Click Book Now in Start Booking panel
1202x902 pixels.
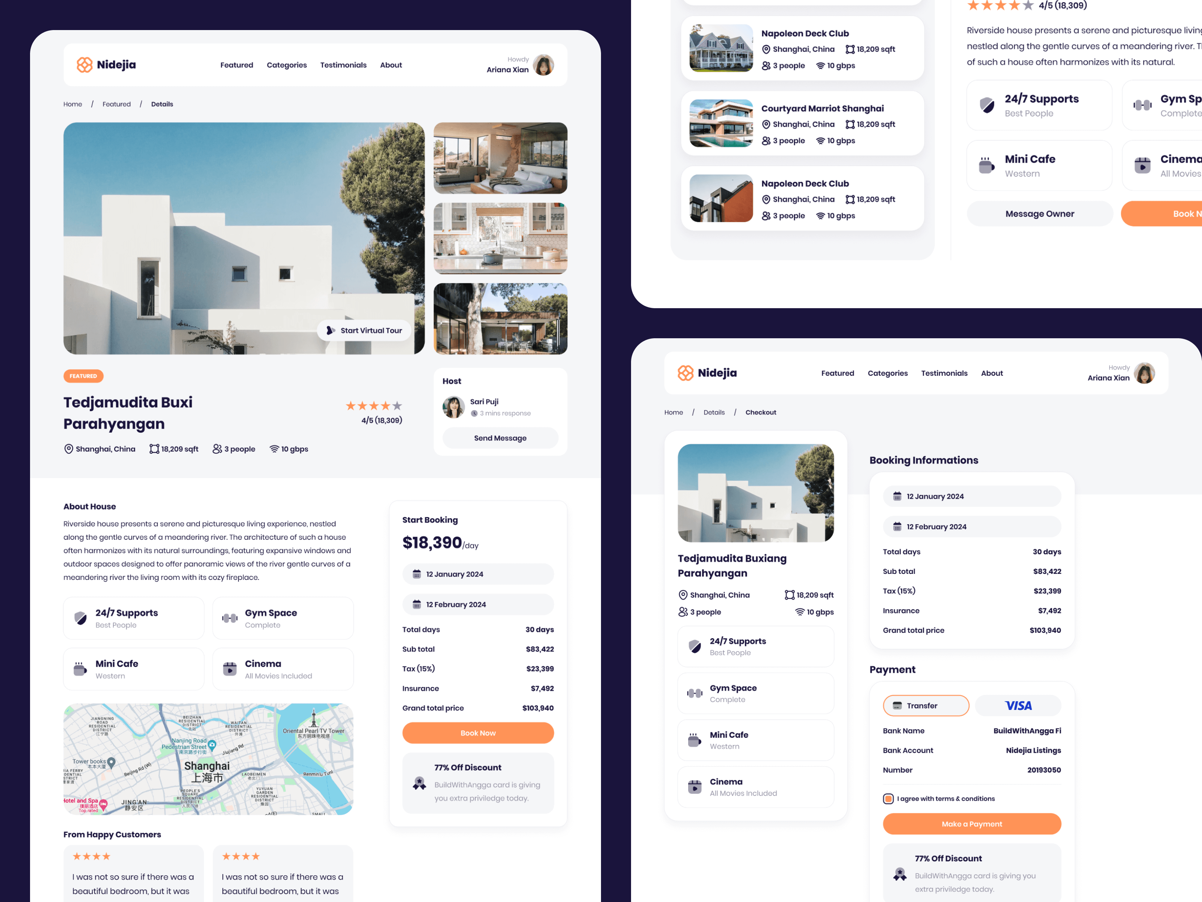tap(478, 733)
